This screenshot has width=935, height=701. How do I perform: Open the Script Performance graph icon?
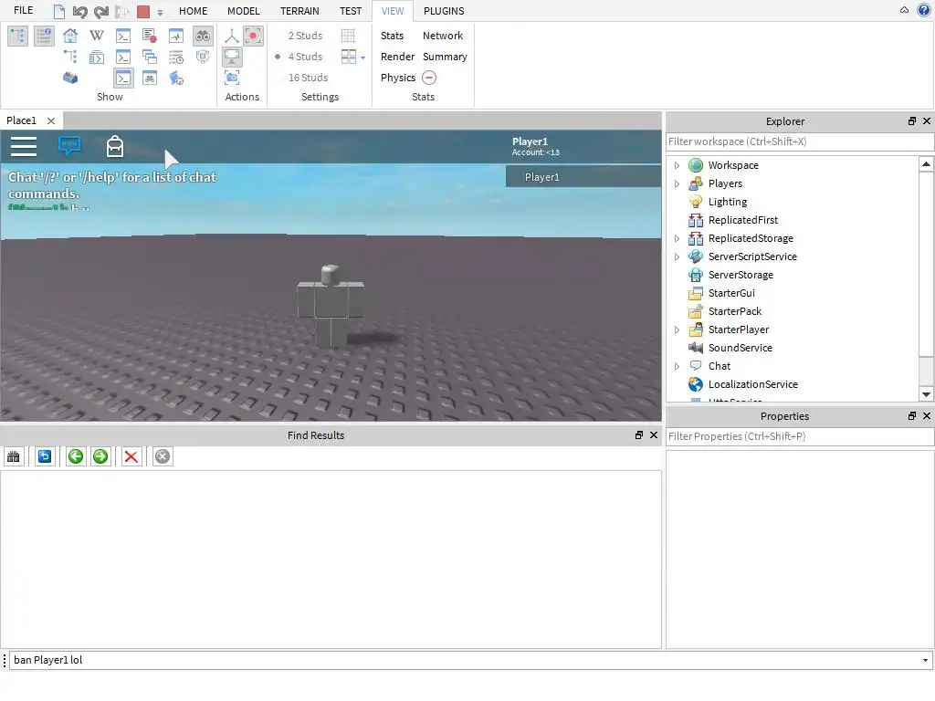click(x=176, y=36)
